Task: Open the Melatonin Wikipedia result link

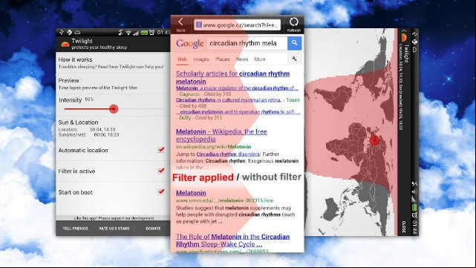Action: click(221, 135)
